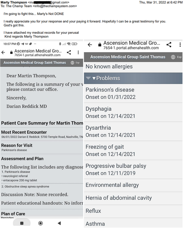
Task: Tap share icon in right phone browser
Action: pyautogui.click(x=169, y=44)
